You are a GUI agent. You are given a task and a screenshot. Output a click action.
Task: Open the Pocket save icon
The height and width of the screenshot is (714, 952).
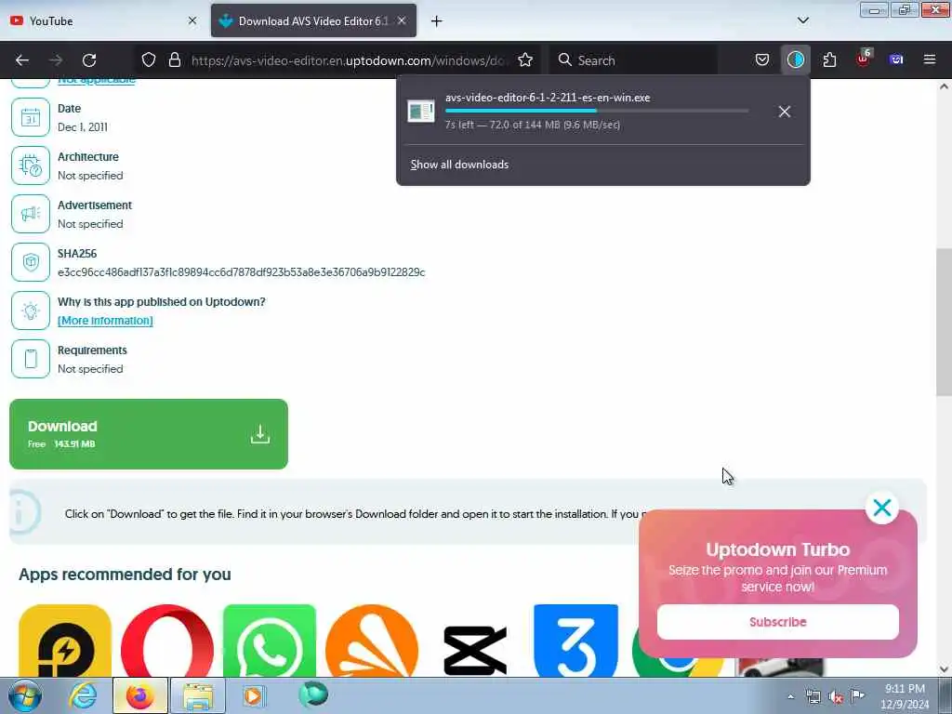coord(762,59)
